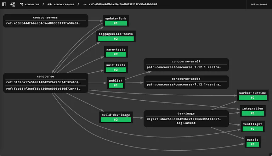
Task: Open build #1 of publish
Action: coord(116,85)
